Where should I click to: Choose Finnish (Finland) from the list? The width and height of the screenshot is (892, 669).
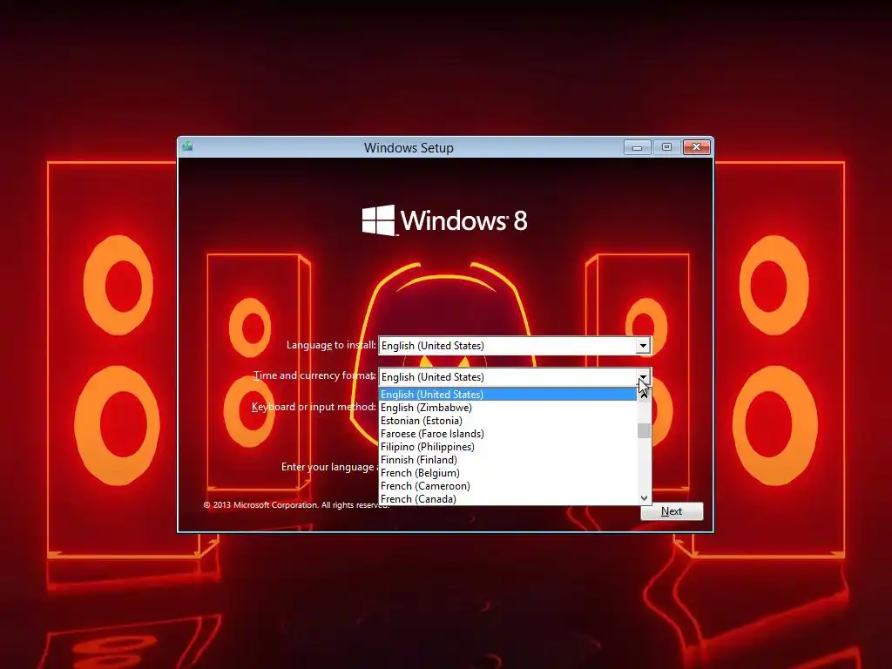(508, 460)
